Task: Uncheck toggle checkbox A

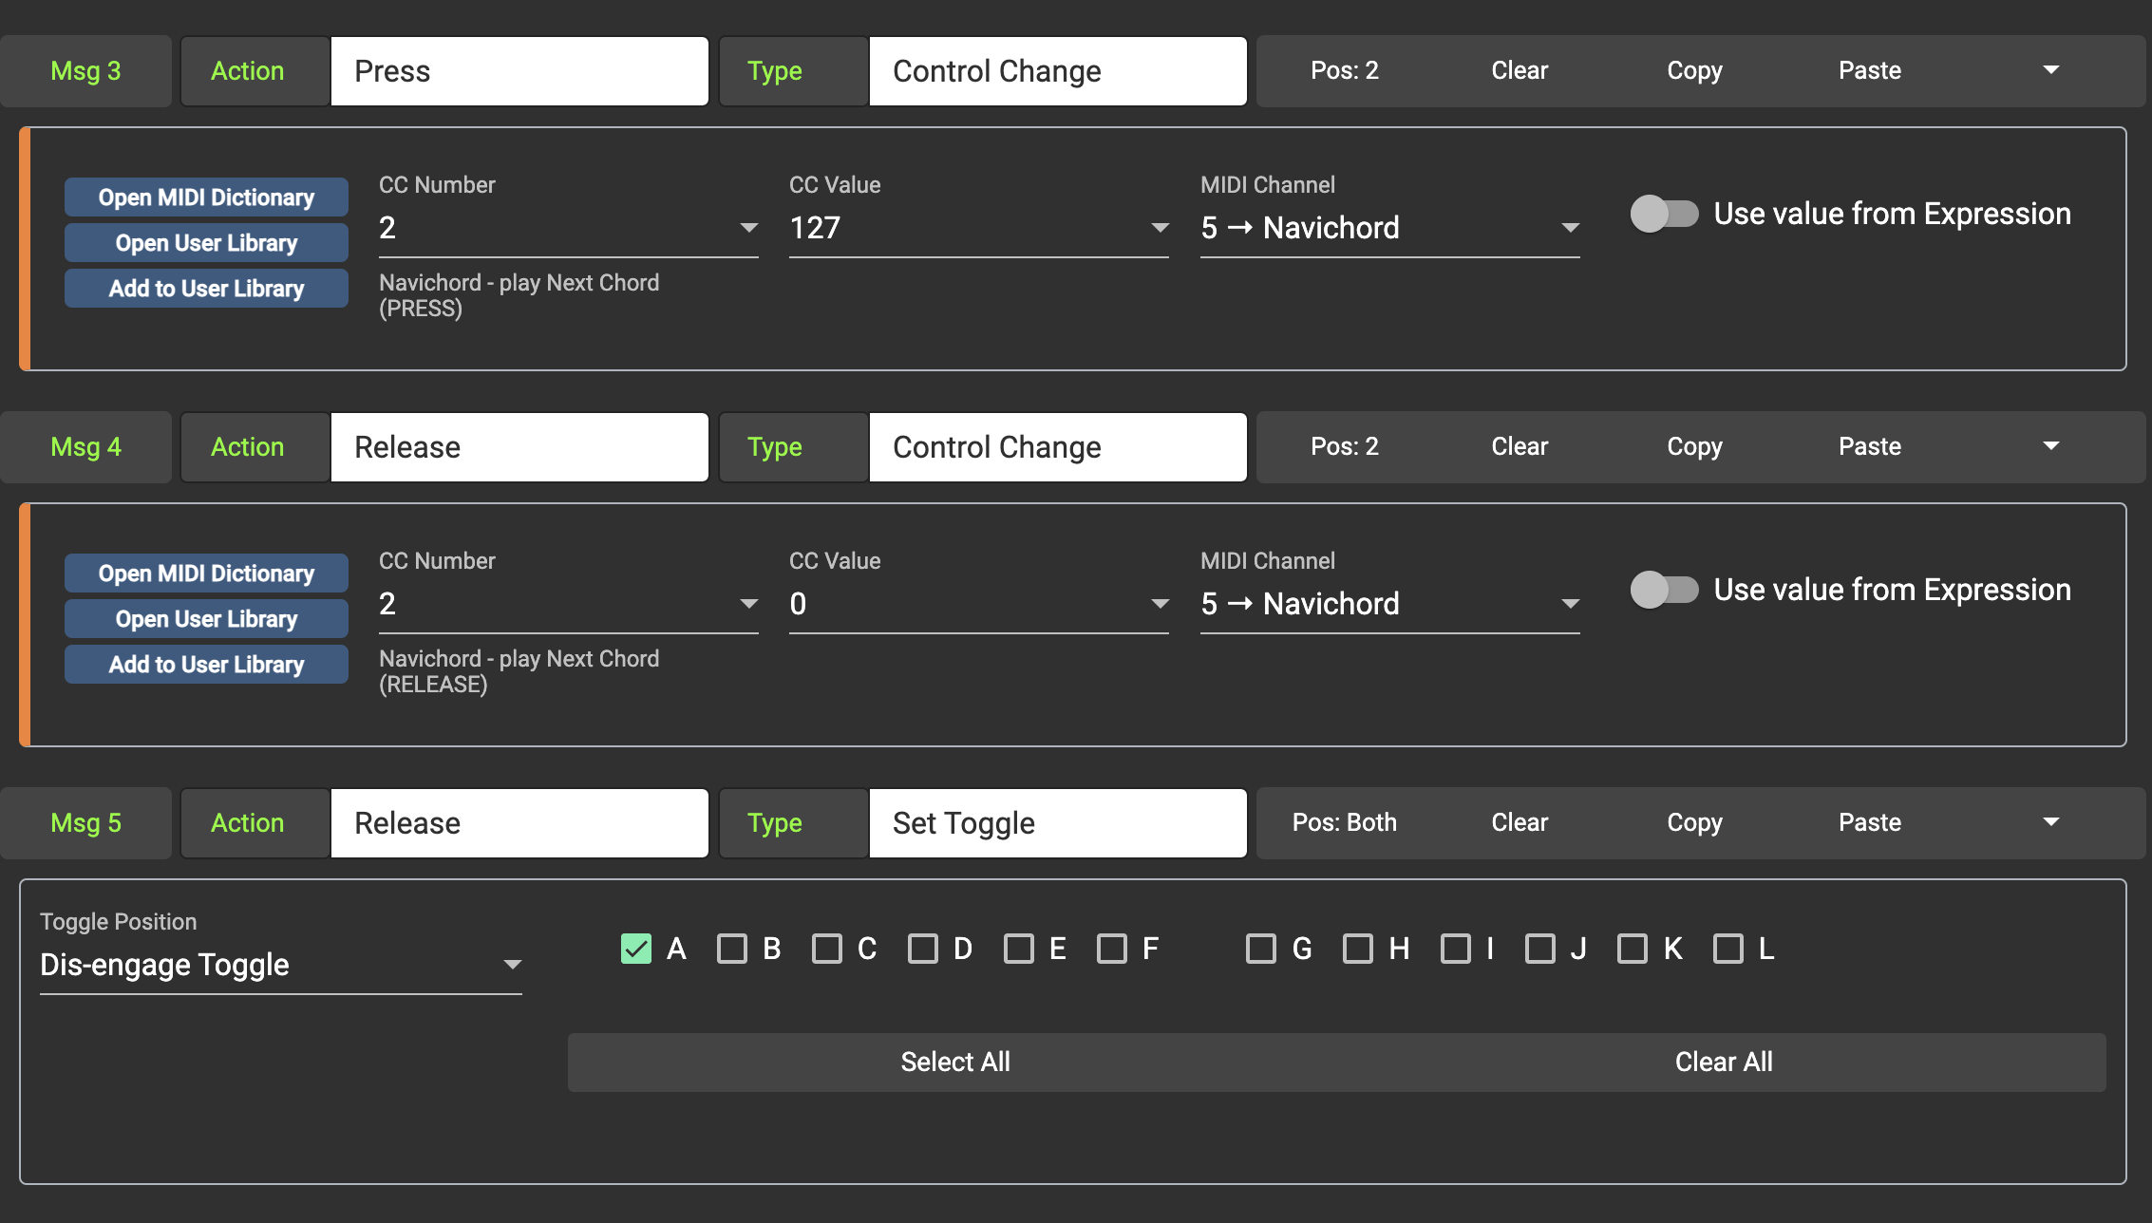Action: [636, 949]
